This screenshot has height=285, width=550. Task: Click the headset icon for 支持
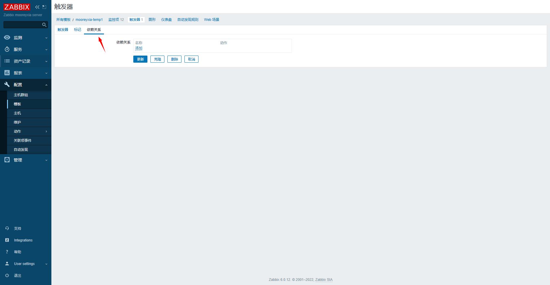coord(7,229)
